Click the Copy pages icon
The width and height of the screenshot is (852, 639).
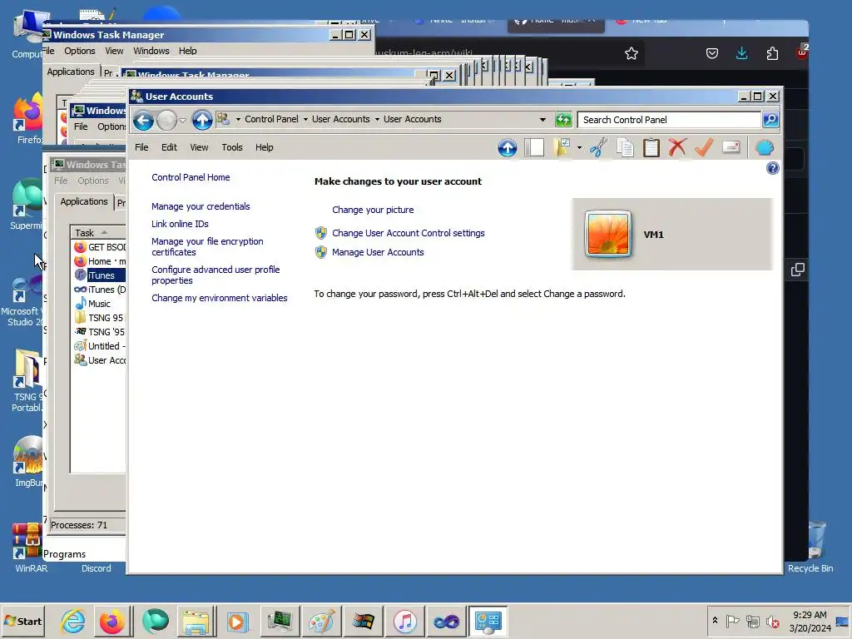coord(625,148)
